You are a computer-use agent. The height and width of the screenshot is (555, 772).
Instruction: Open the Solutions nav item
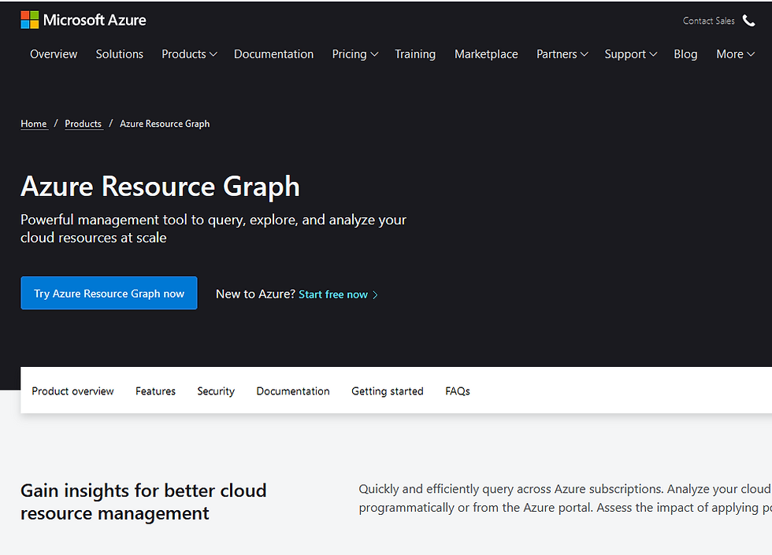pos(120,54)
